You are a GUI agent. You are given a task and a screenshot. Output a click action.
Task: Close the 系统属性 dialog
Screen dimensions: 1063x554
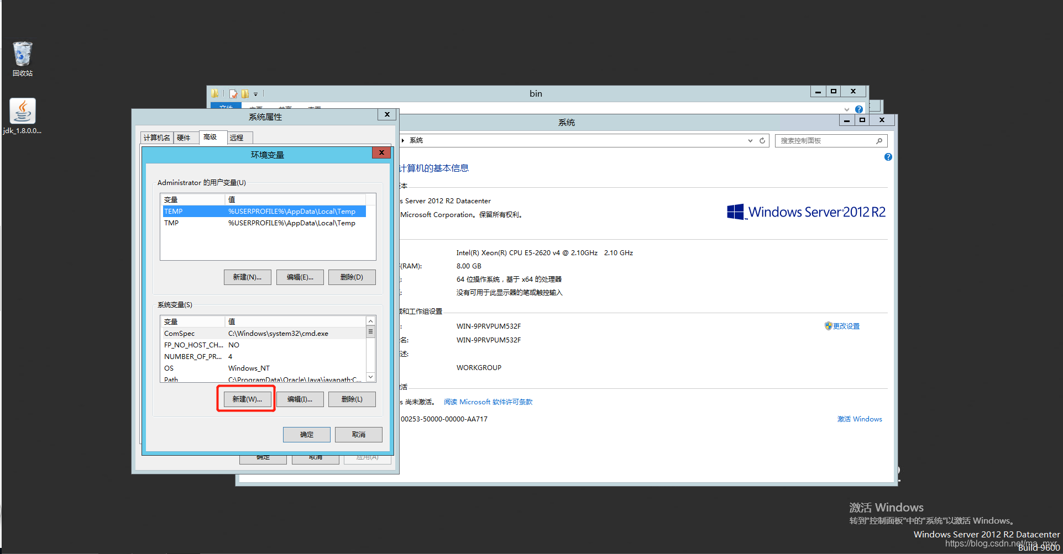point(387,114)
